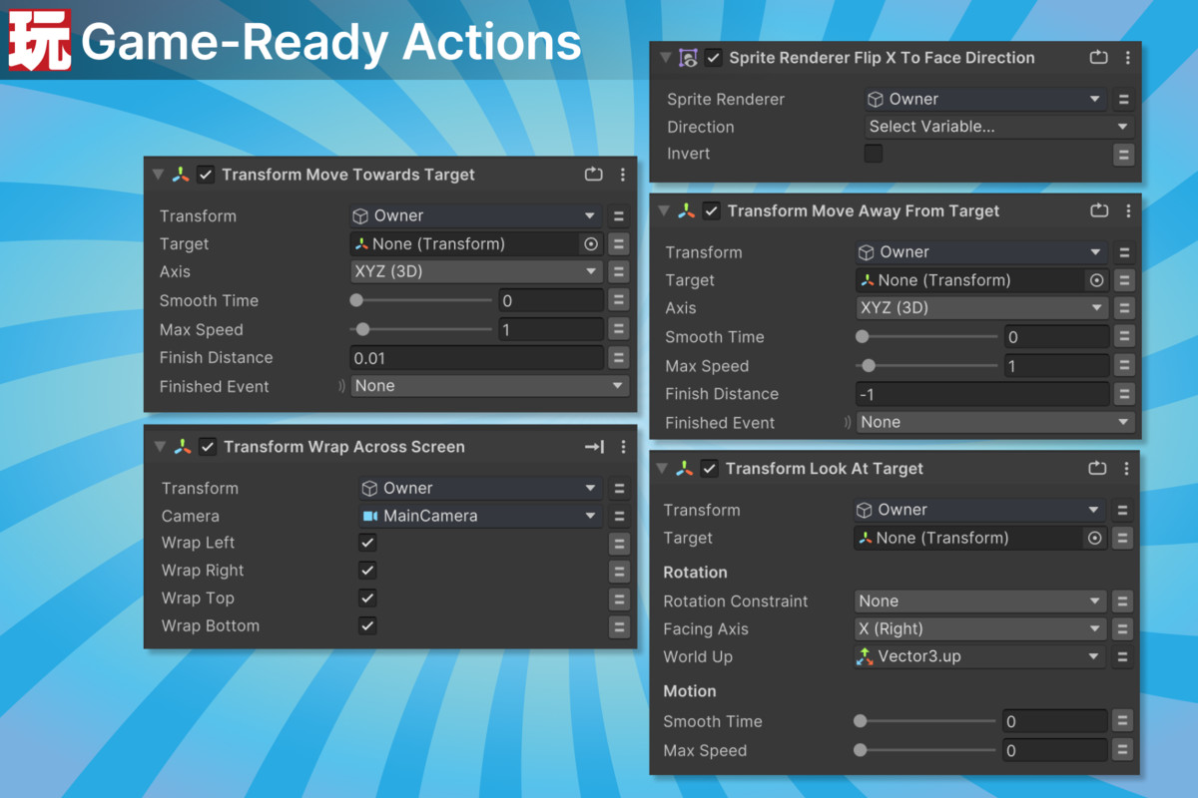Disable the Transform Move Towards Target action
The width and height of the screenshot is (1198, 798).
206,175
